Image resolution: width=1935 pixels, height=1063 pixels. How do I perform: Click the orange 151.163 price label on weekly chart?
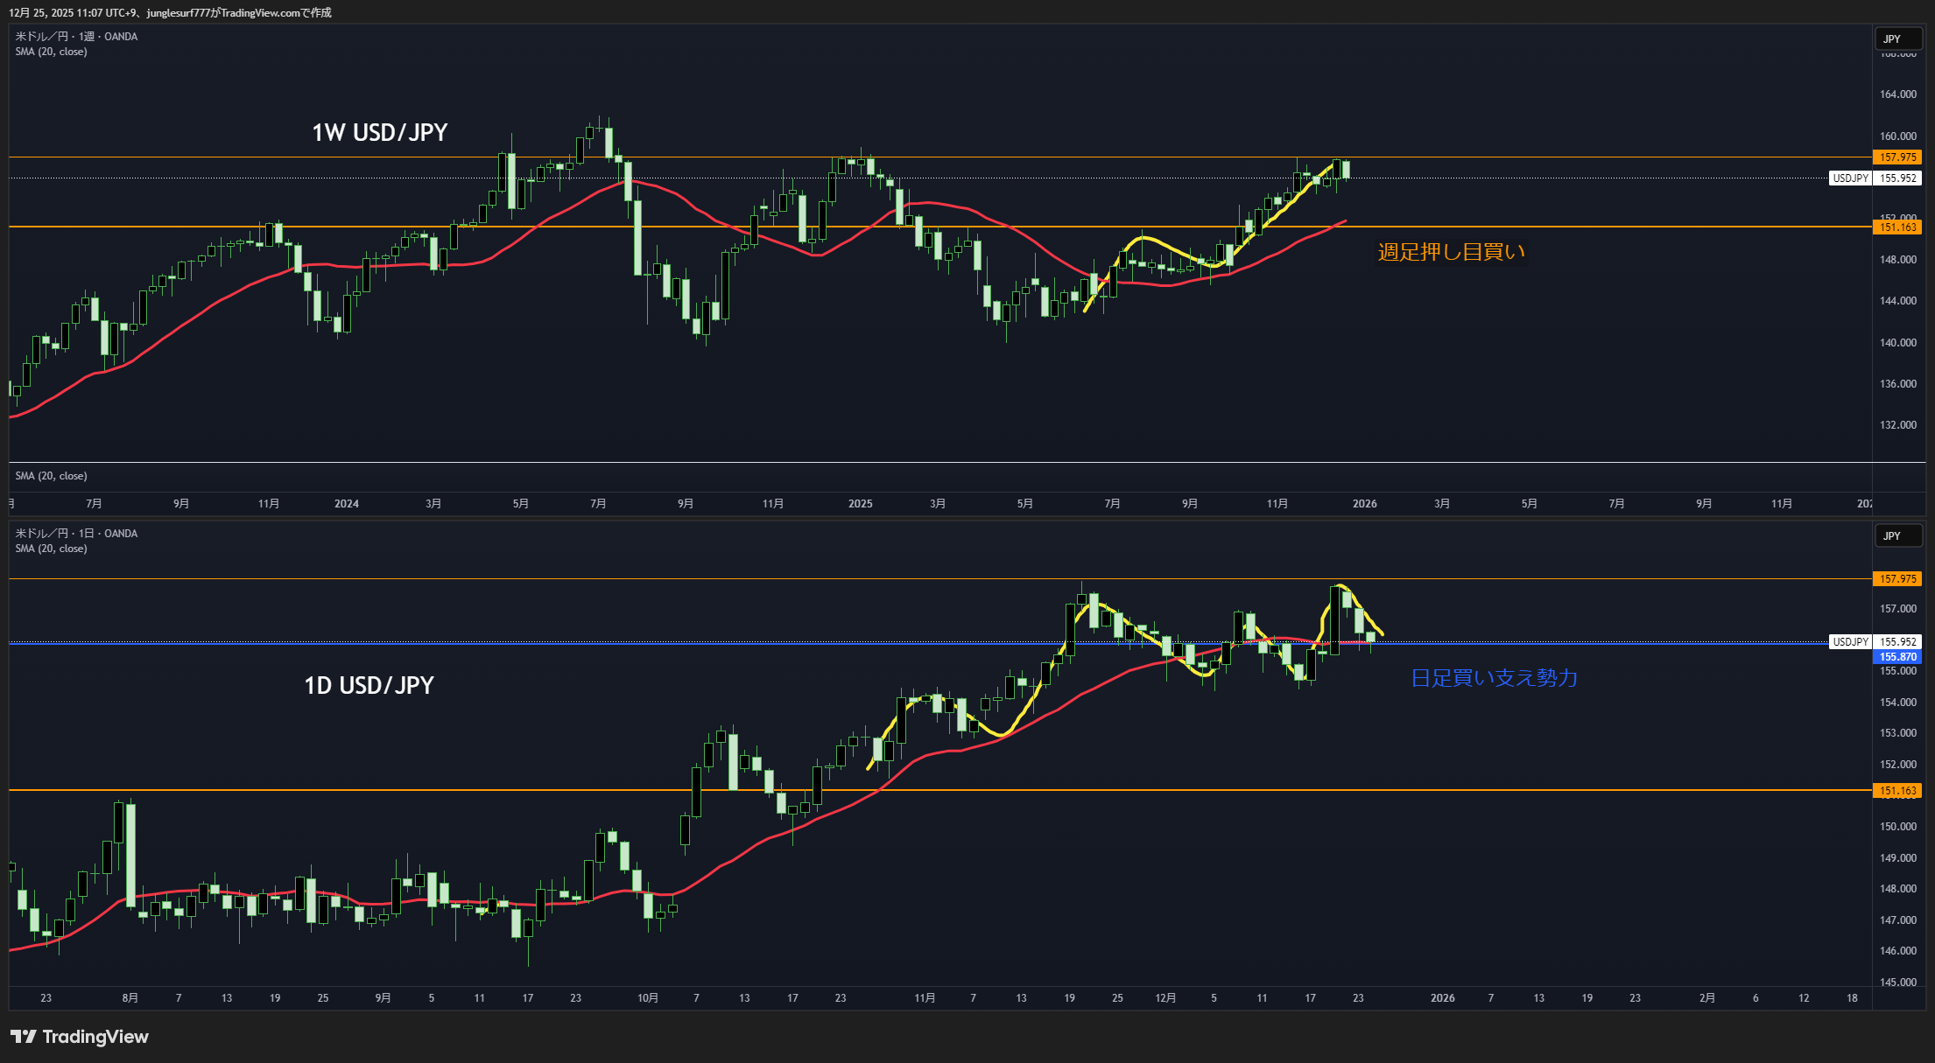point(1896,227)
